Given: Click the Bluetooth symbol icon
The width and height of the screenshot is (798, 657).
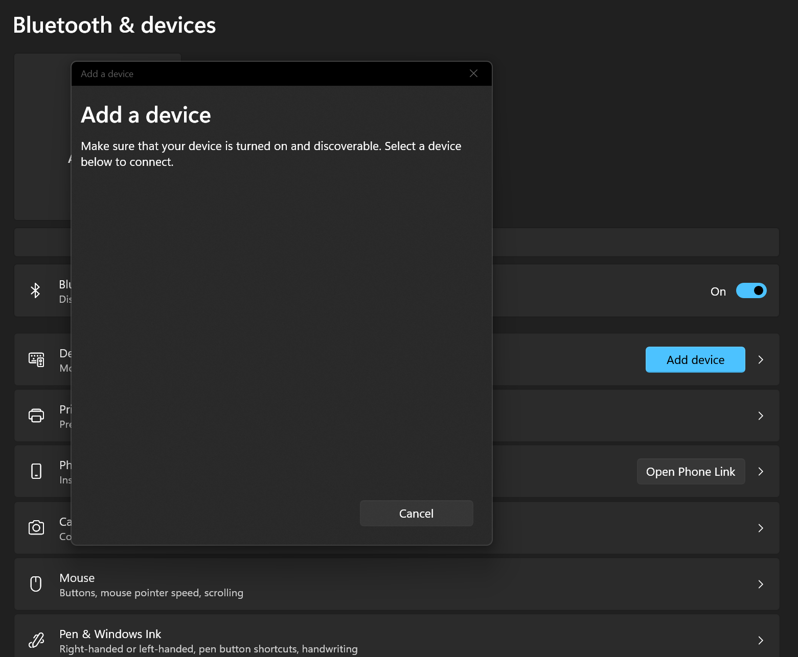Looking at the screenshot, I should [x=35, y=290].
